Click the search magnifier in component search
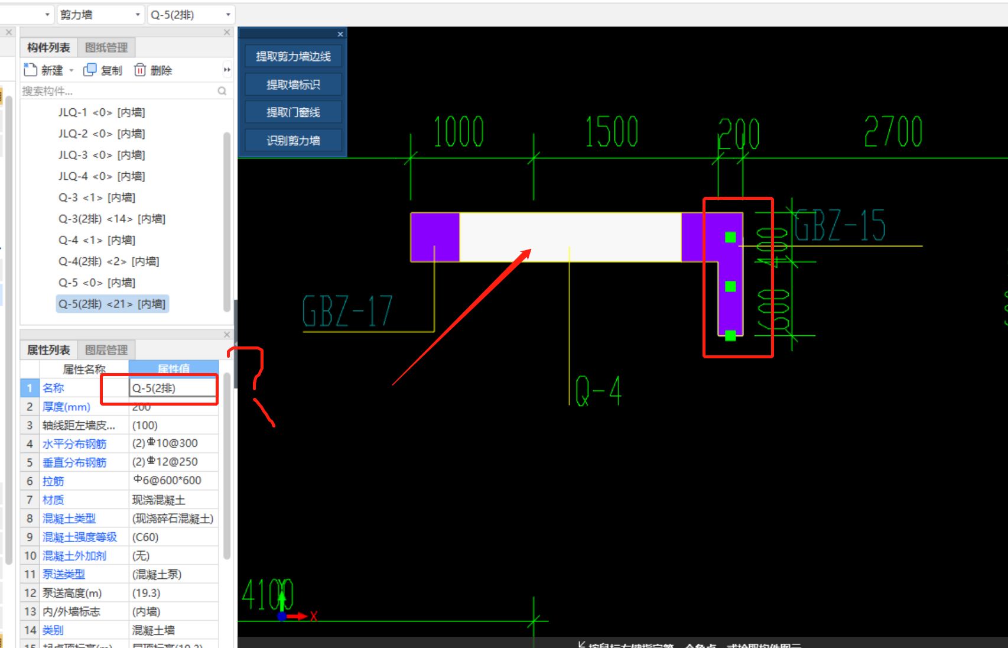 click(x=222, y=91)
